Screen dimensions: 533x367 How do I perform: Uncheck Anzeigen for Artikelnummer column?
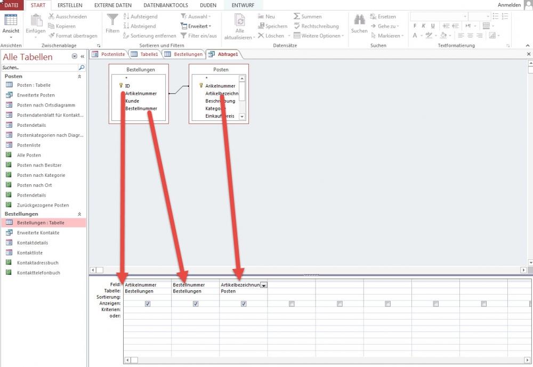[148, 304]
